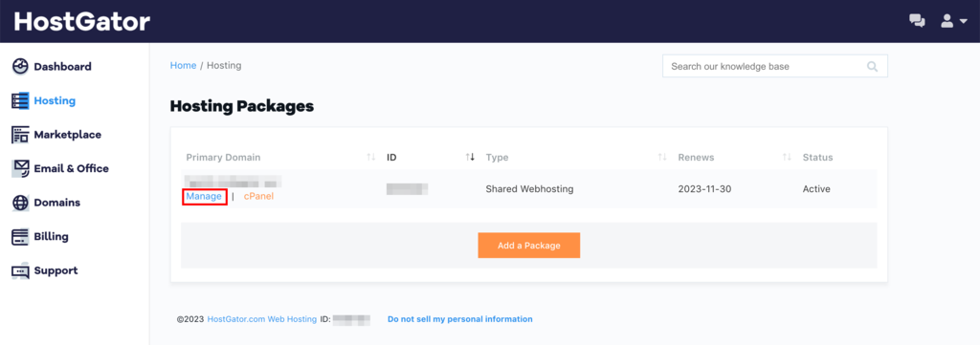Sort table by Renews column arrows
The height and width of the screenshot is (345, 980).
click(787, 158)
